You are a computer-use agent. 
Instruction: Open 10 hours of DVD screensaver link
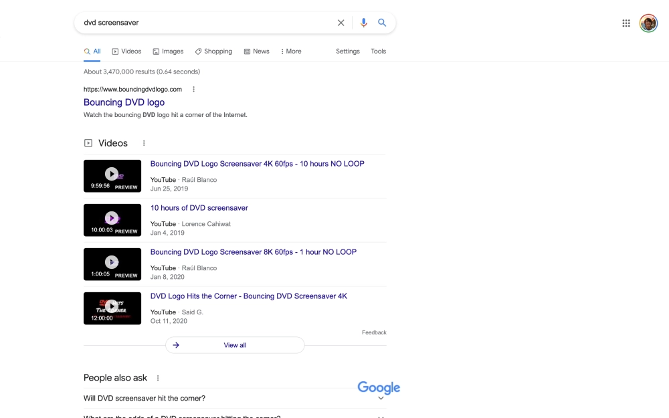point(199,208)
